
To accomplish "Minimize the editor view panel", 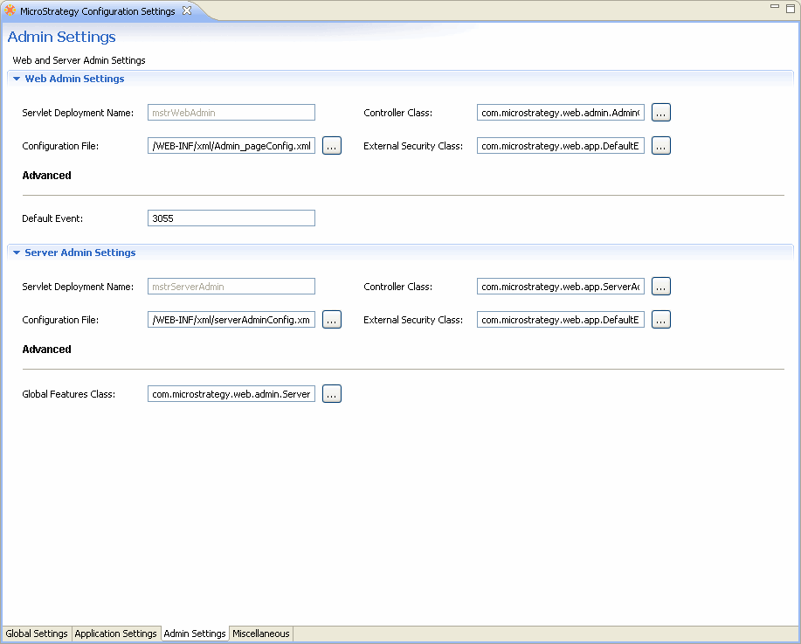I will coord(775,7).
